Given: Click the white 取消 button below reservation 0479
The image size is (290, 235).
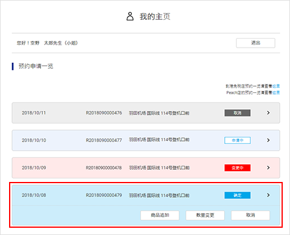Looking at the screenshot, I should [x=251, y=215].
